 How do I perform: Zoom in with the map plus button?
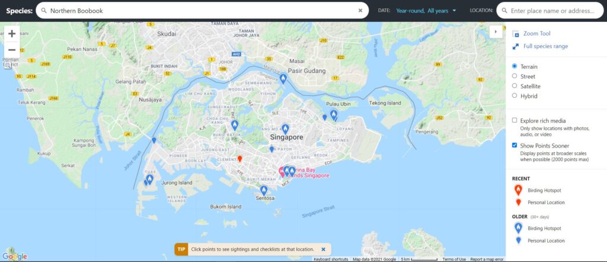(12, 34)
